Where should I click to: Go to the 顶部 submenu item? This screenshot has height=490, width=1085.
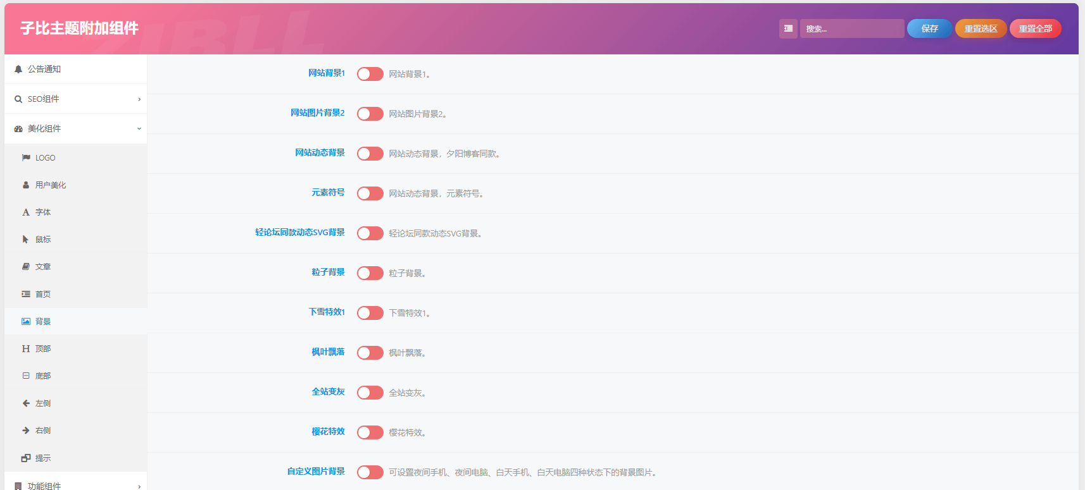(75, 348)
